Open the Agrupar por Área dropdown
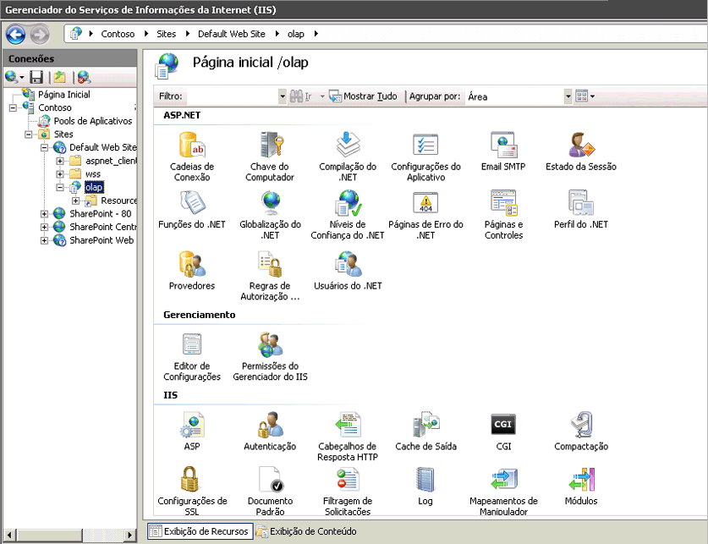The image size is (708, 544). pyautogui.click(x=568, y=96)
